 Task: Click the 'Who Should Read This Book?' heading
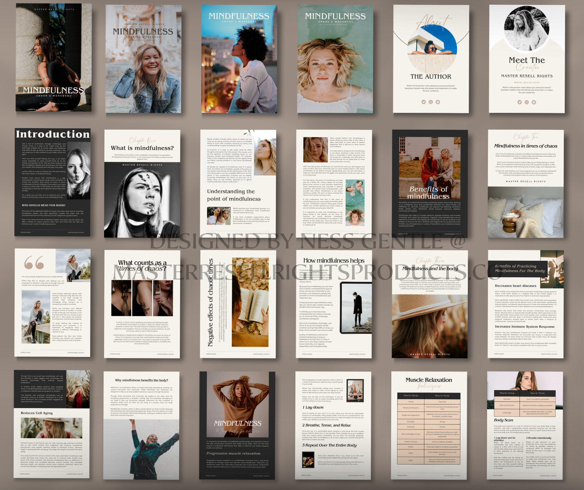click(x=43, y=205)
